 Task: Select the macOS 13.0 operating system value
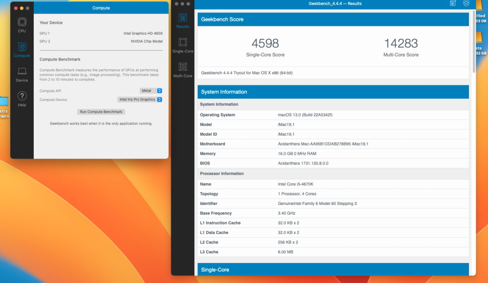(305, 115)
